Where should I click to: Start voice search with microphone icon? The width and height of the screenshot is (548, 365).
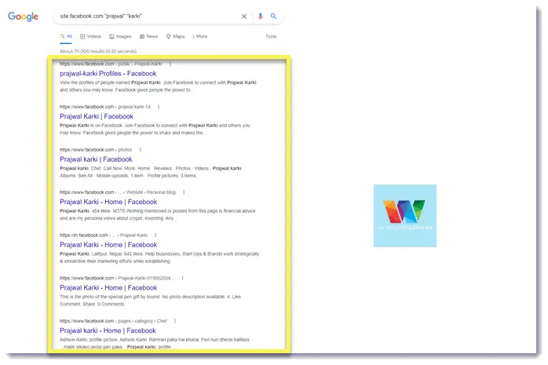click(x=260, y=16)
